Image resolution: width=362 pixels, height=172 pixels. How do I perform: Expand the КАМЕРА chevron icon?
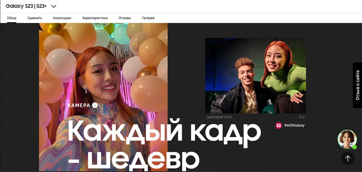tap(95, 105)
